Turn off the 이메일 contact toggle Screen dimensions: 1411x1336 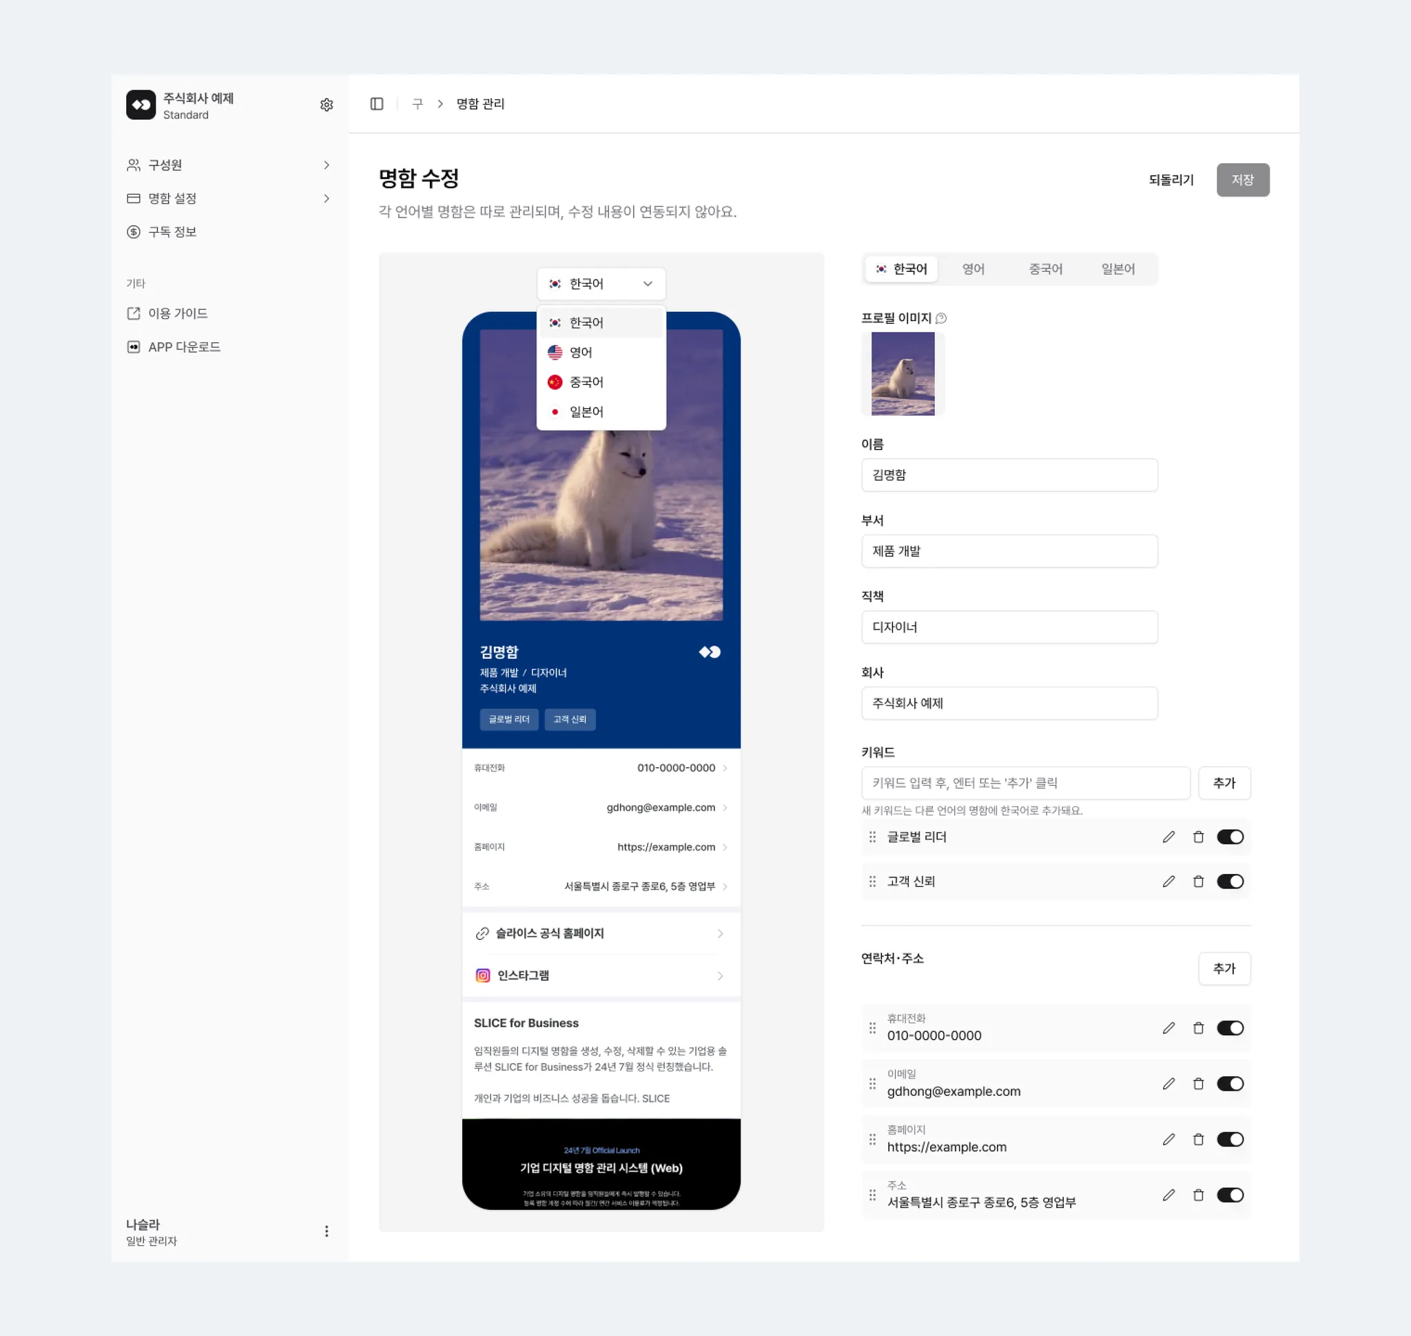click(1230, 1084)
